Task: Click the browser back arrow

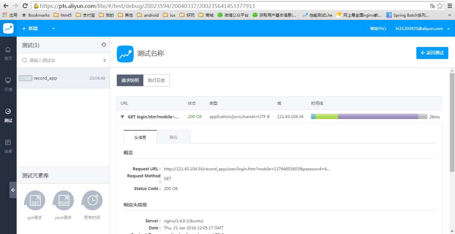Action: [6, 6]
